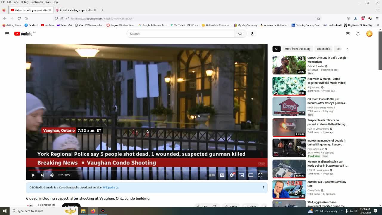Screen dimensions: 382x215
Task: Open Increasing number of people hungry video
Action: coord(326,143)
